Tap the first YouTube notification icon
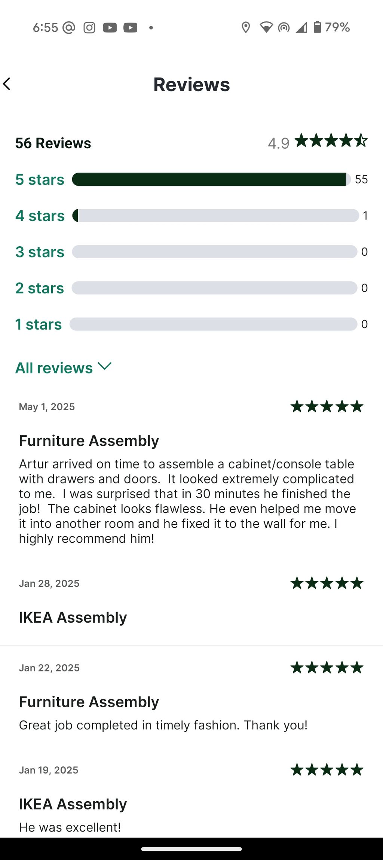Viewport: 383px width, 860px height. pos(110,27)
